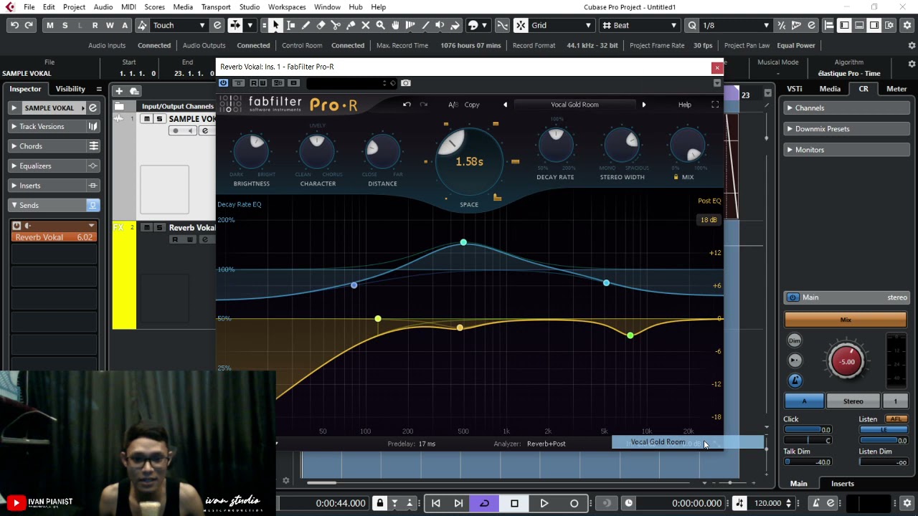The width and height of the screenshot is (918, 516).
Task: Click Pro-R undo arrow
Action: tap(407, 105)
